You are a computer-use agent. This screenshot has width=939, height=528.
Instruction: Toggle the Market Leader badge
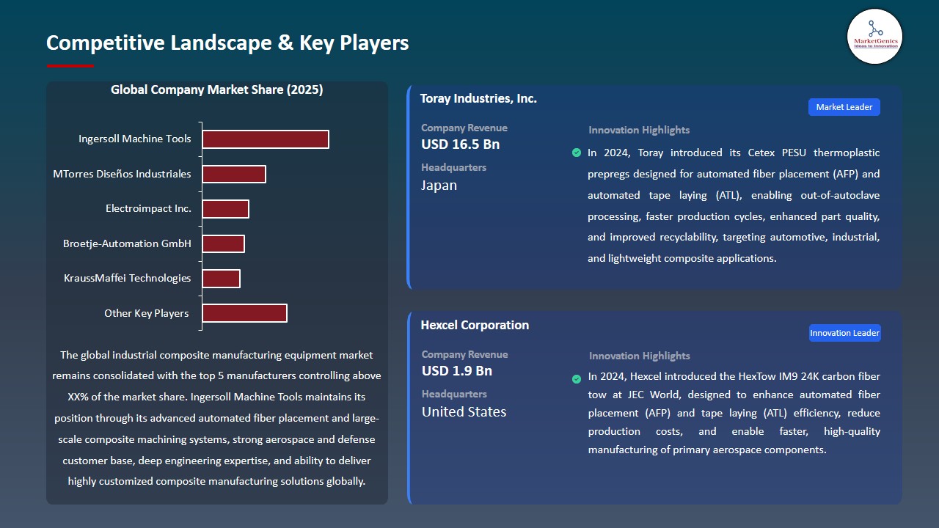844,106
